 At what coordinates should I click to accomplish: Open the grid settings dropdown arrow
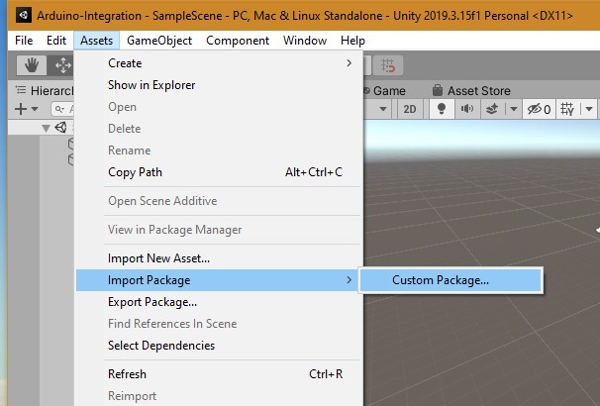click(x=589, y=110)
